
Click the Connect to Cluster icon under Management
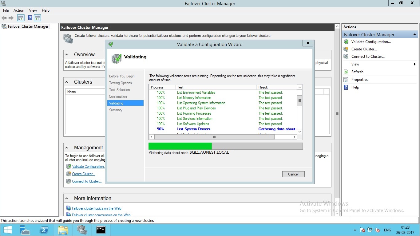pos(69,181)
